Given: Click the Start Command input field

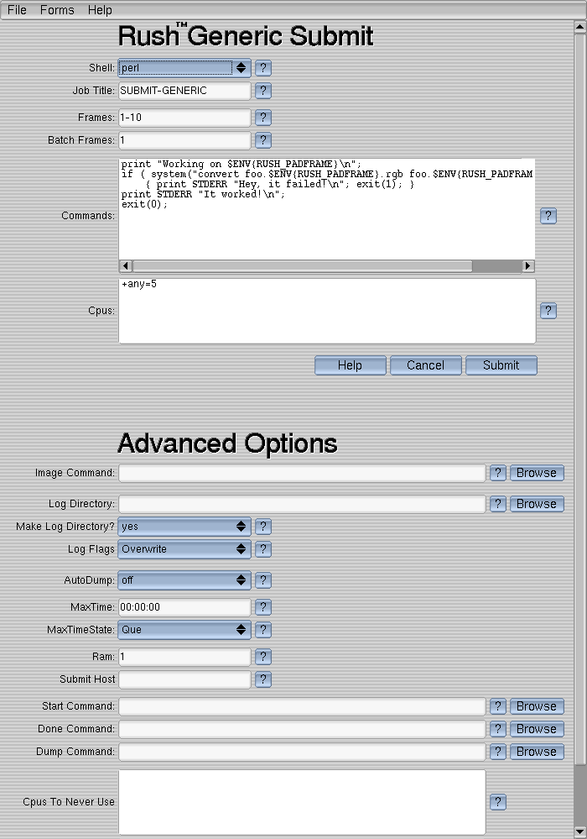Looking at the screenshot, I should point(302,706).
